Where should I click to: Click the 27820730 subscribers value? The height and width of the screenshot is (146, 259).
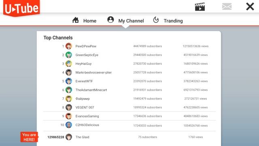click(x=147, y=64)
